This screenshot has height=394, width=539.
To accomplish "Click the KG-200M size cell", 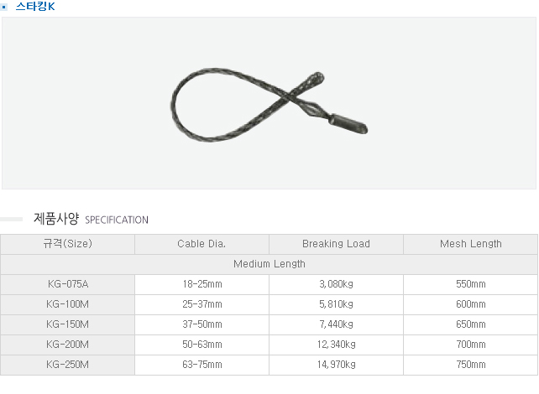I will point(68,345).
